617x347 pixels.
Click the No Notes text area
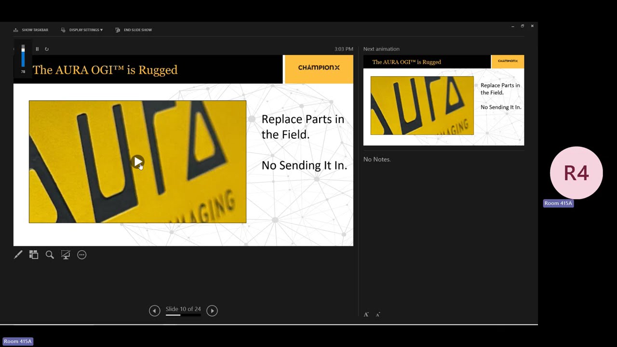[377, 159]
